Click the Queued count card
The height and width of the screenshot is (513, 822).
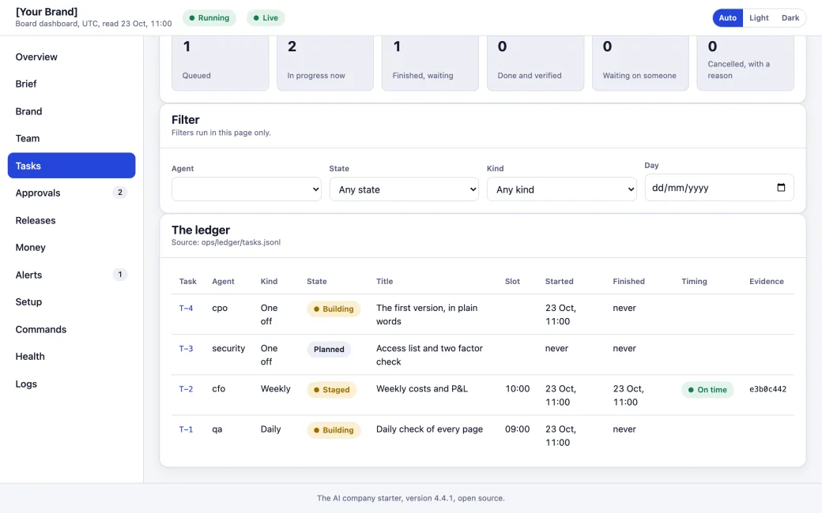(221, 62)
